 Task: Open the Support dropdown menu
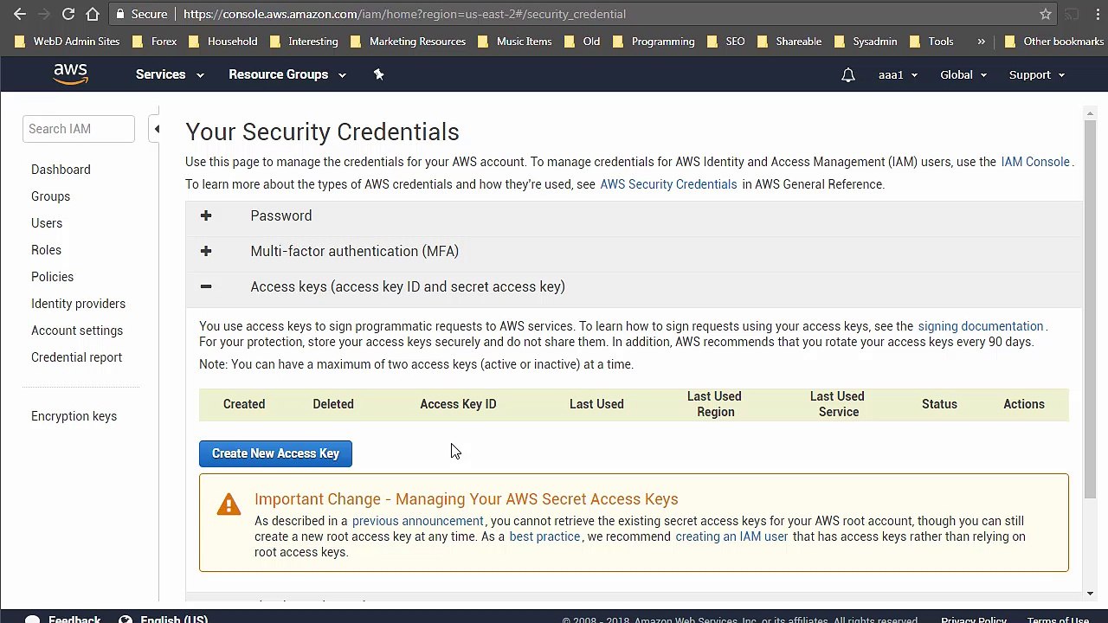pyautogui.click(x=1036, y=75)
